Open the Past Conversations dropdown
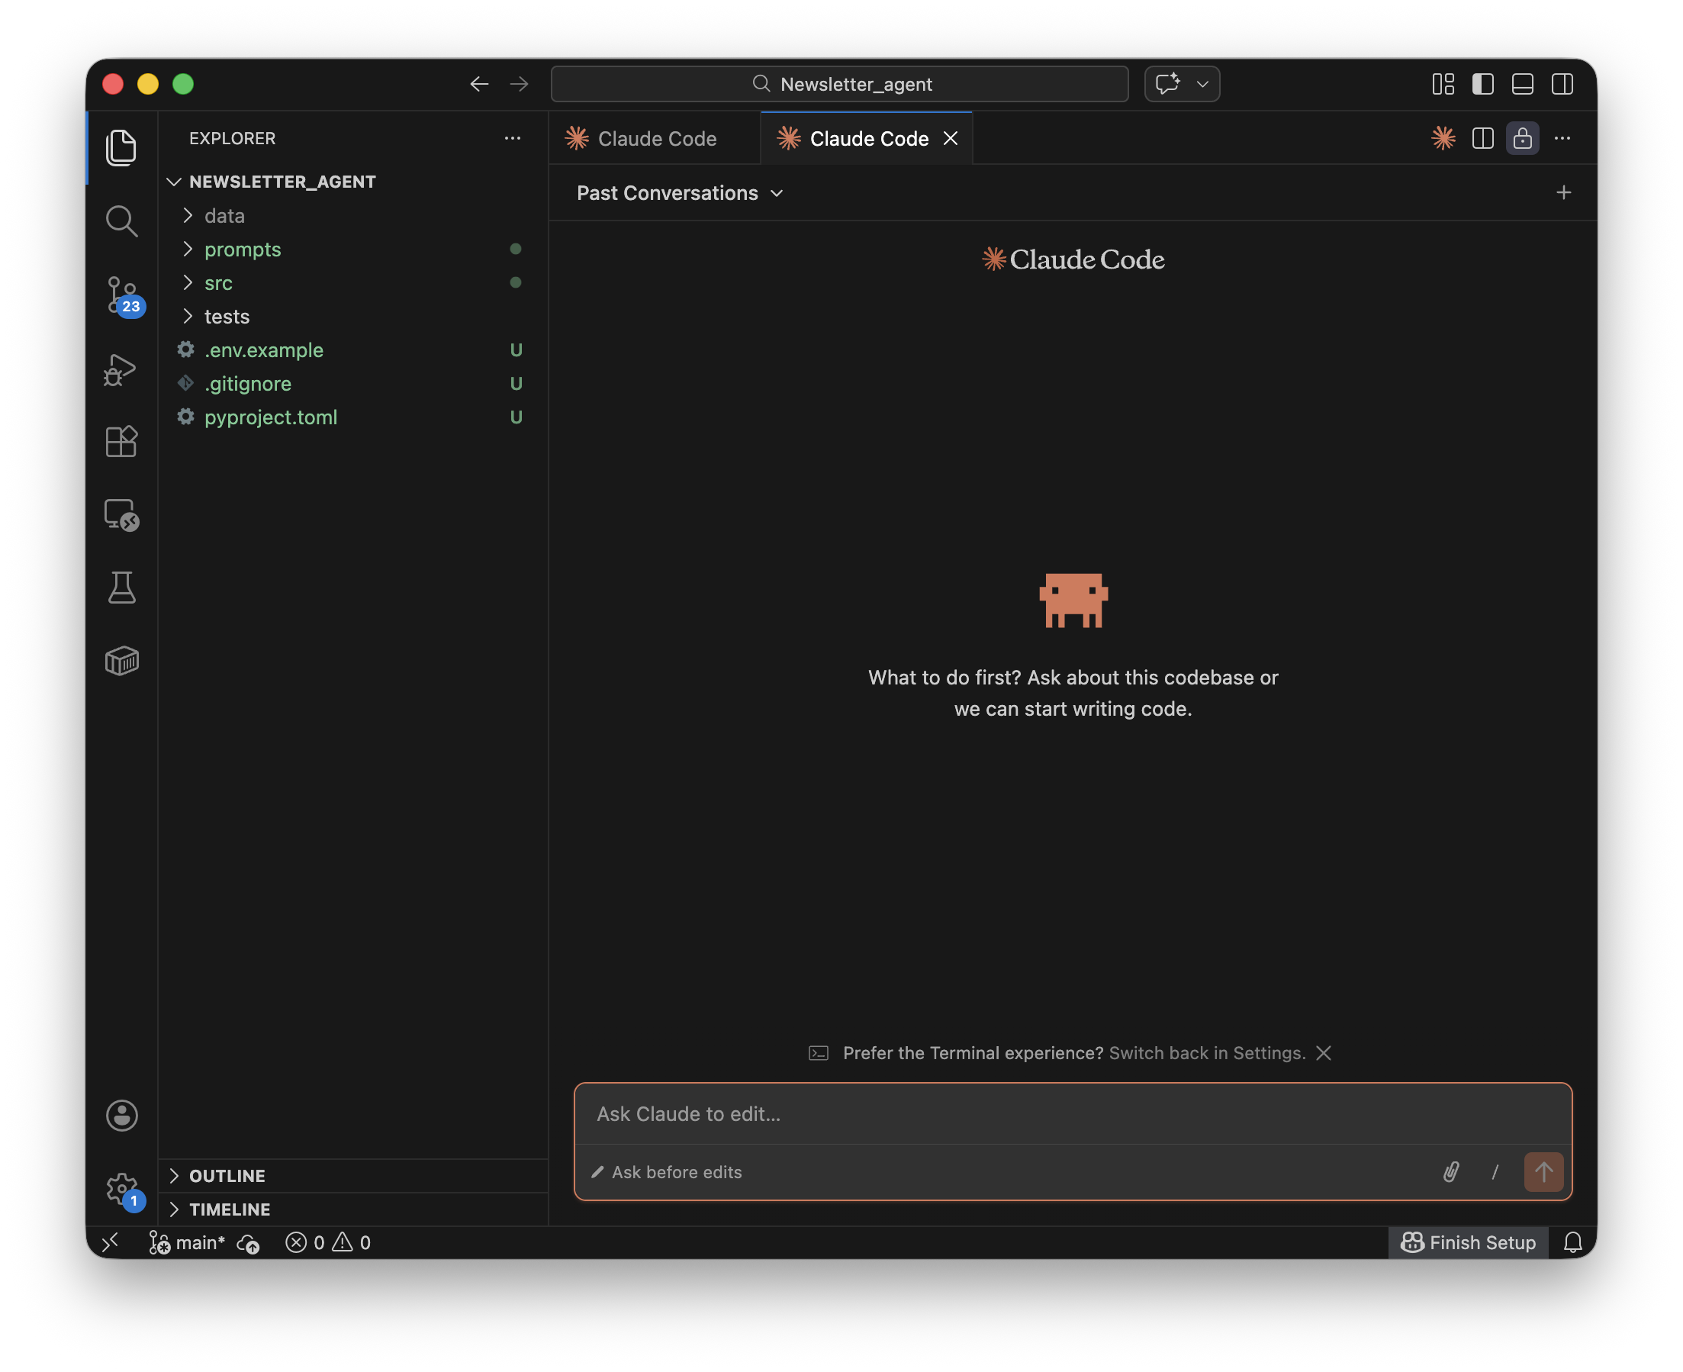1683x1372 pixels. 680,193
